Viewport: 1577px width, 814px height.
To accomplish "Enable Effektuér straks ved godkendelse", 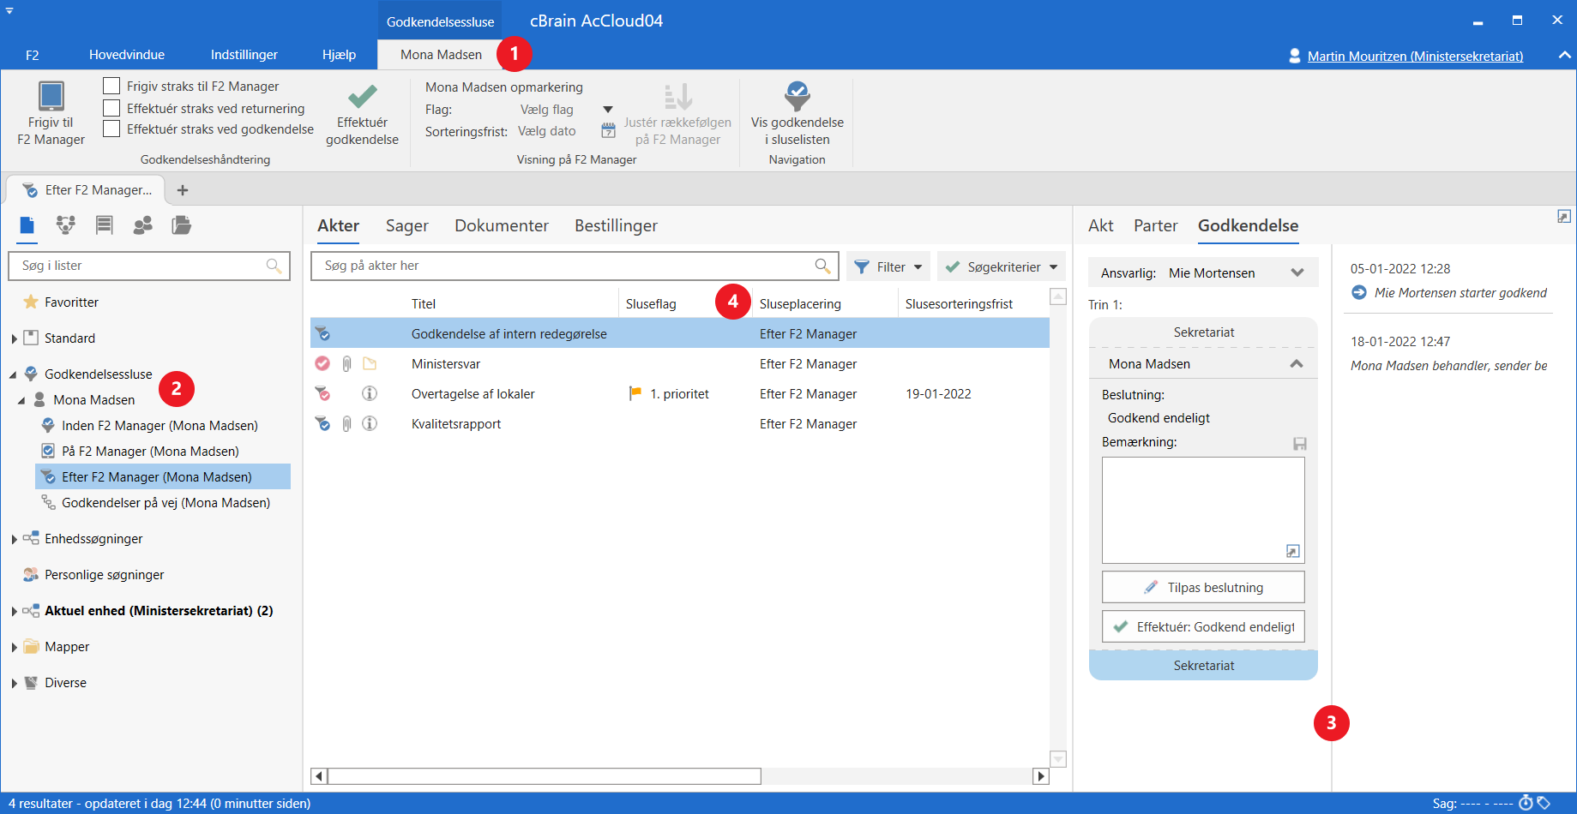I will click(x=111, y=129).
